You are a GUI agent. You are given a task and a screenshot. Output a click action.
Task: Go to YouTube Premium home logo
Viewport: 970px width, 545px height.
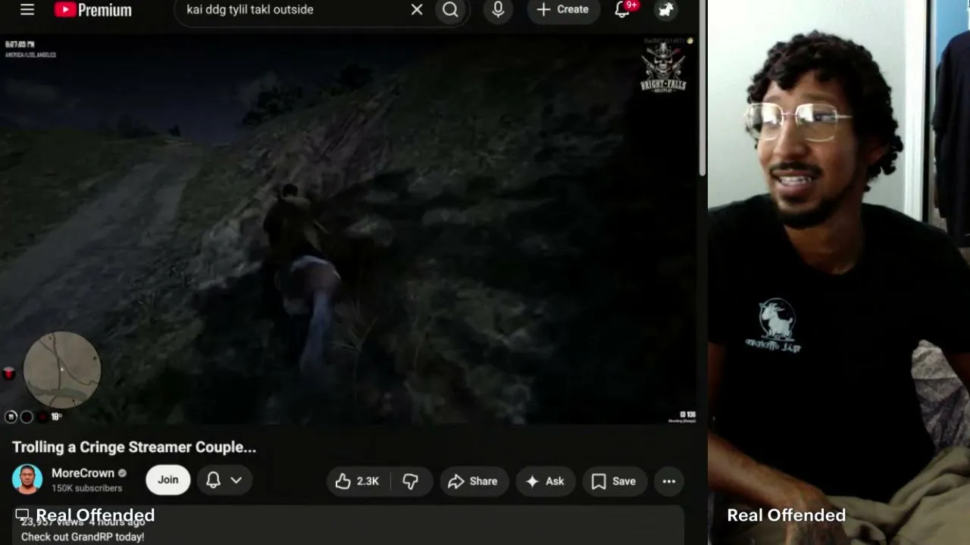click(x=93, y=10)
